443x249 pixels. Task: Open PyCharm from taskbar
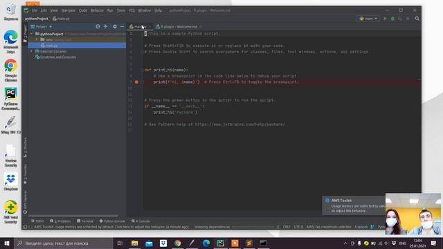220,243
